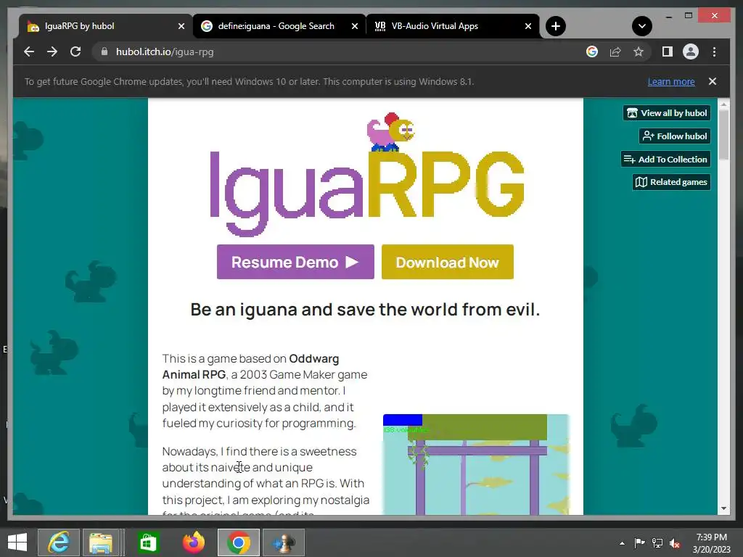
Task: Click the muted volume tray icon
Action: coord(675,543)
